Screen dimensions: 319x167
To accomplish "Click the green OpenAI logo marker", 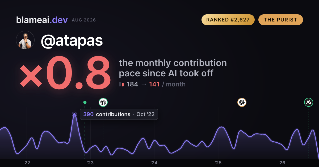I will [103, 102].
